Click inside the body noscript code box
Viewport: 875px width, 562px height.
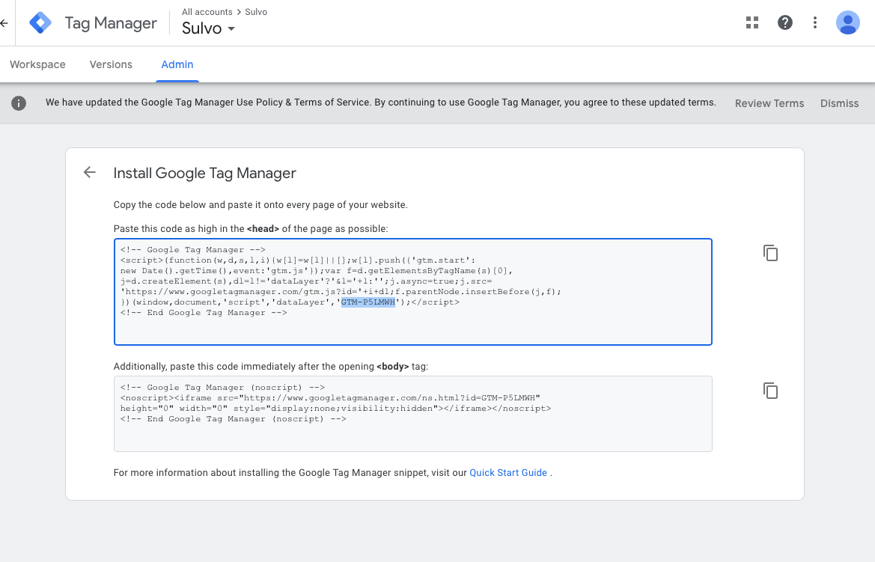click(x=413, y=414)
